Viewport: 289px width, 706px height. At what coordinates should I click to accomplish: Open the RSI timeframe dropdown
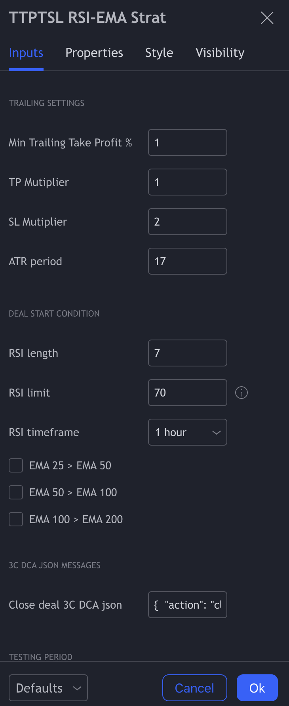[187, 432]
